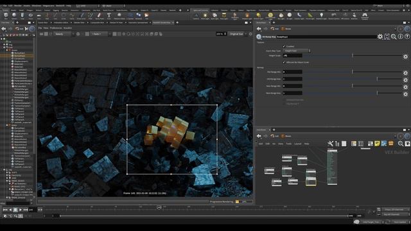
Task: Open the Tools menu in network editor
Action: [288, 144]
